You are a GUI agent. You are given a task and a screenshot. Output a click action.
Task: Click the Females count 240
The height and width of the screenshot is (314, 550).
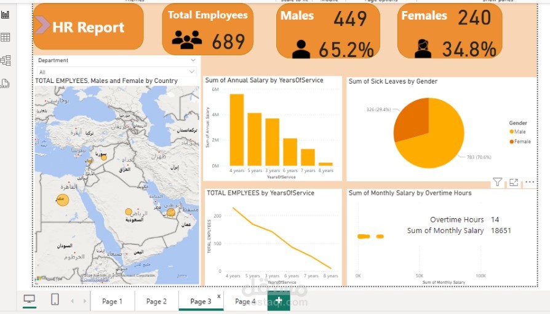pos(474,17)
